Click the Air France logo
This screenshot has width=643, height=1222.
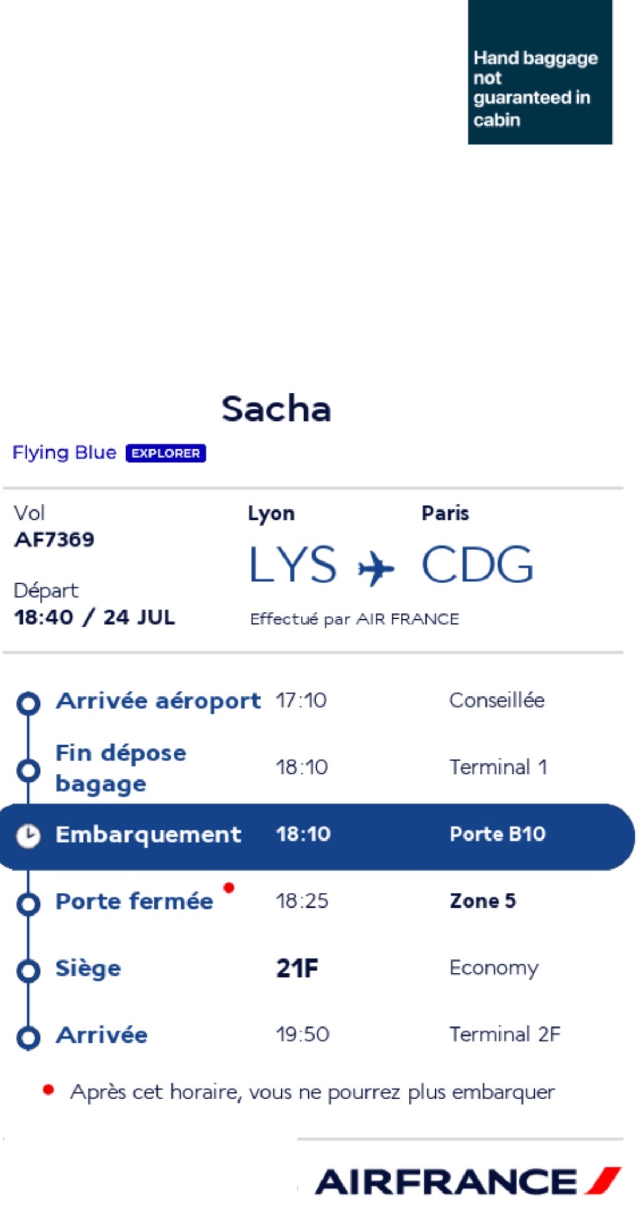click(x=468, y=1181)
